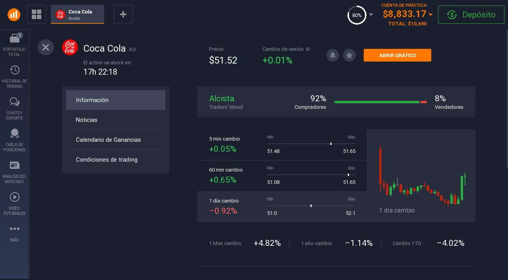Click the bell price alert icon
The width and height of the screenshot is (508, 280).
(333, 55)
